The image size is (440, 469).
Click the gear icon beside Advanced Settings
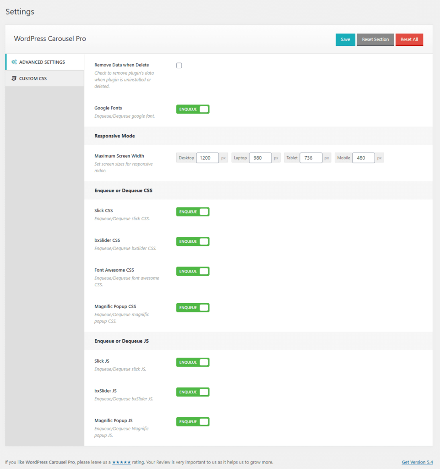coord(14,62)
